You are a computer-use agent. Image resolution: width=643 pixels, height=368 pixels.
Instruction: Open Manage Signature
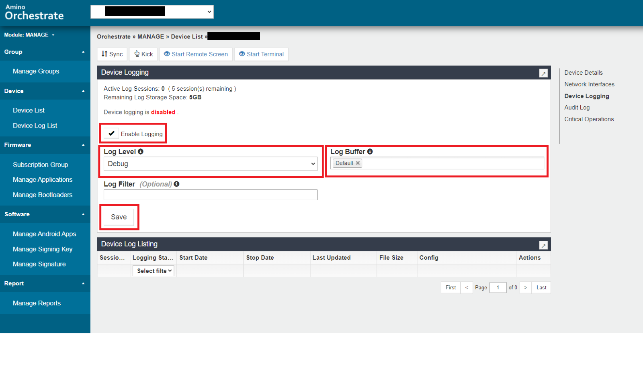coord(39,264)
